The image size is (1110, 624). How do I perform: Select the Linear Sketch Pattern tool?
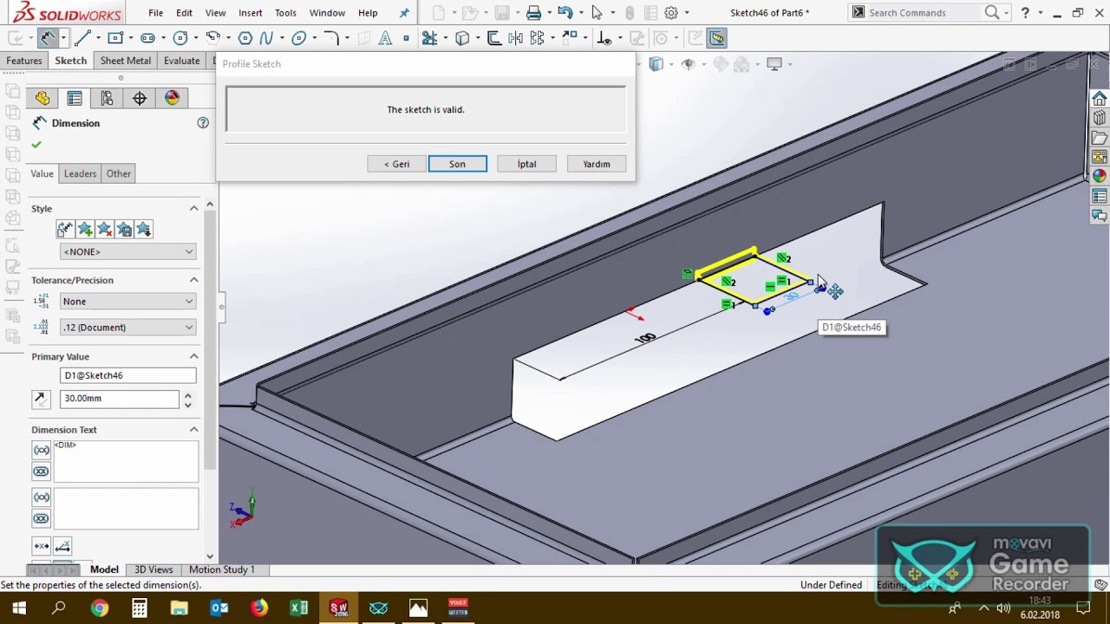(x=538, y=38)
